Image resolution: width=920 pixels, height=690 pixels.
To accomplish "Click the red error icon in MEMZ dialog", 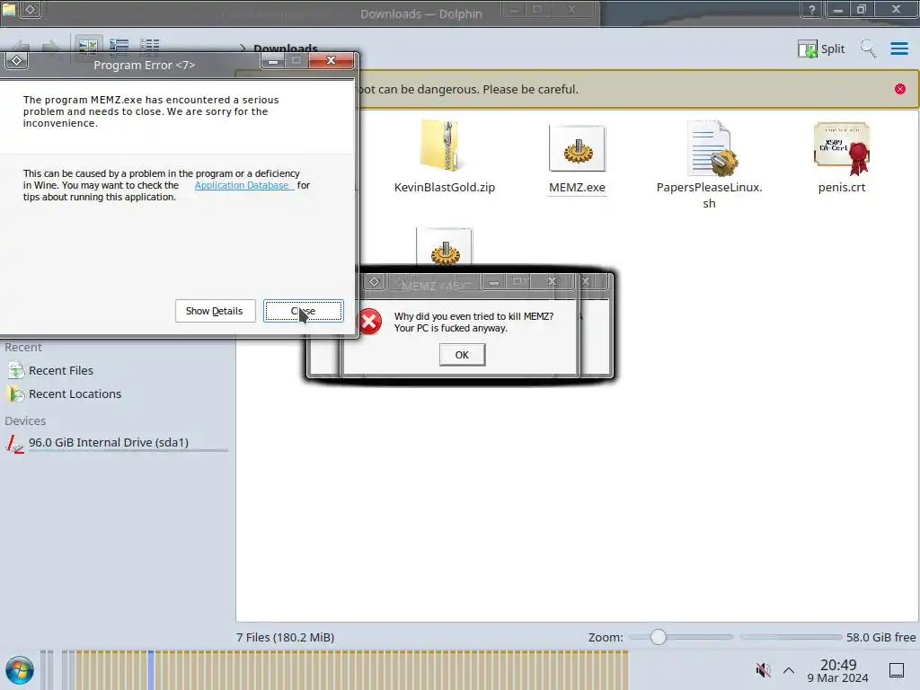I will click(369, 323).
